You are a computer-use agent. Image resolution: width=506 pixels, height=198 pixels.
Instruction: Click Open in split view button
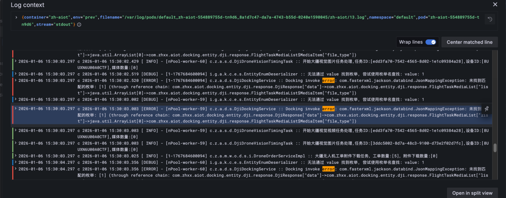[x=472, y=193]
